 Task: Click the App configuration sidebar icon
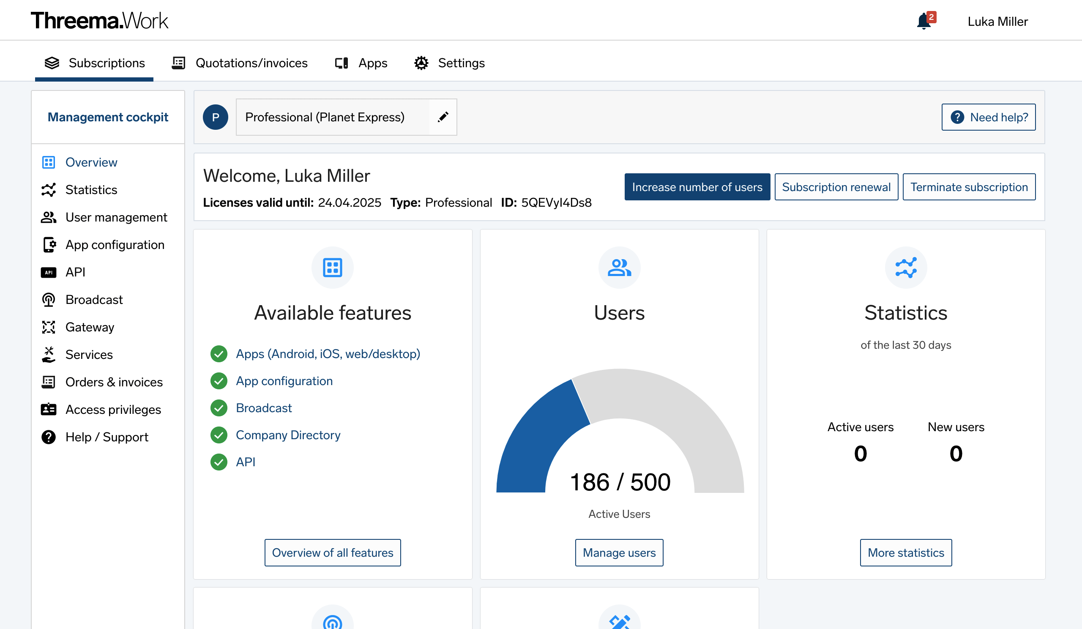pos(49,244)
